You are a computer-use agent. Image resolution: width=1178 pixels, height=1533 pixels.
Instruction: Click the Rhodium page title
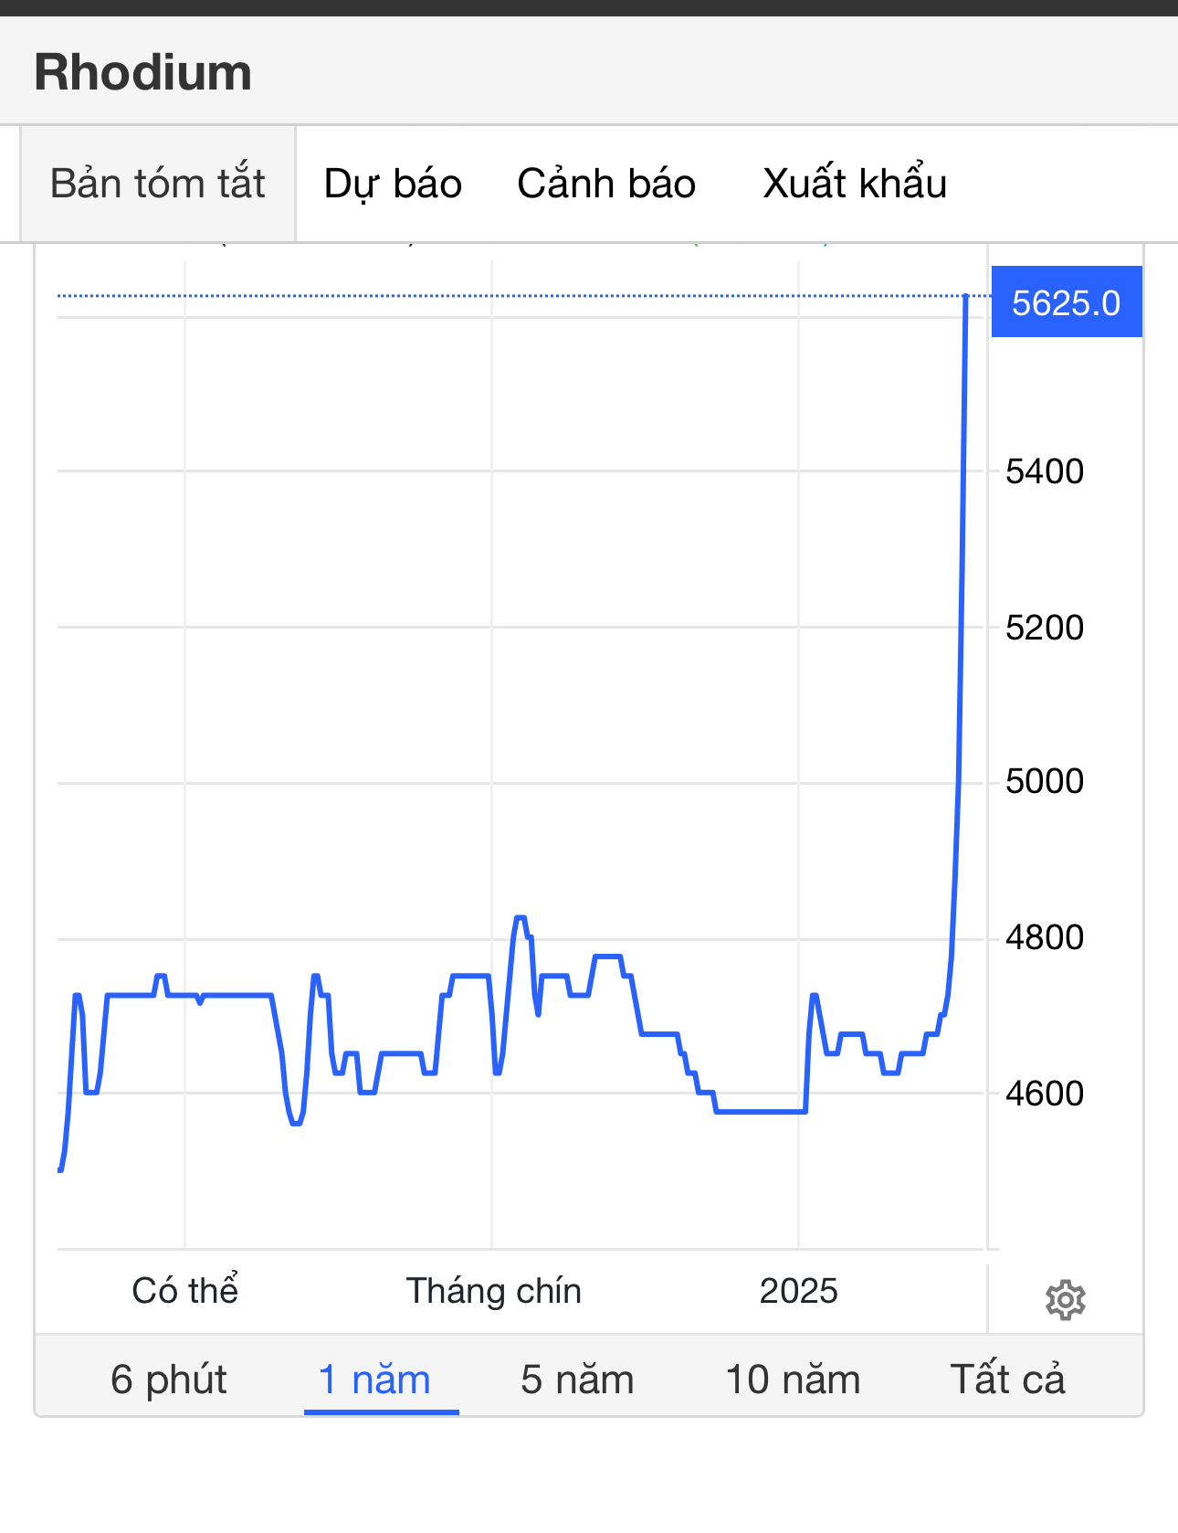142,72
